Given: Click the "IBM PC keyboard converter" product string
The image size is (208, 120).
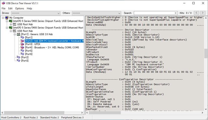Looking at the screenshot, I should pyautogui.click(x=144, y=64).
